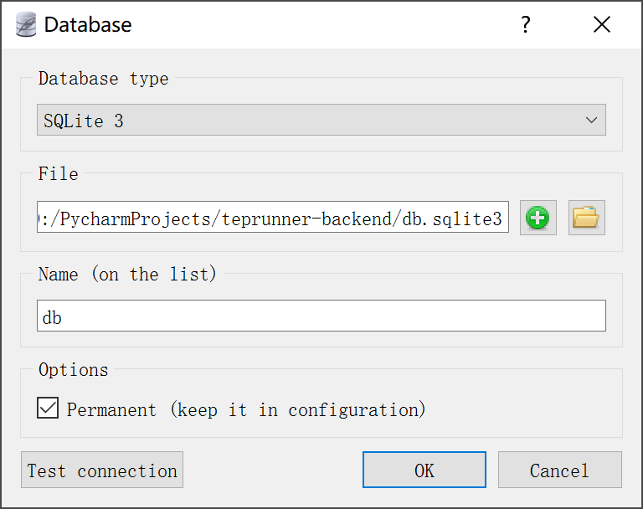Click the 'File' group label
This screenshot has height=509, width=643.
pos(58,174)
